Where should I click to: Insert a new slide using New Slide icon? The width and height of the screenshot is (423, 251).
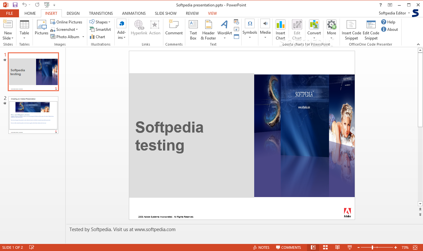click(8, 25)
